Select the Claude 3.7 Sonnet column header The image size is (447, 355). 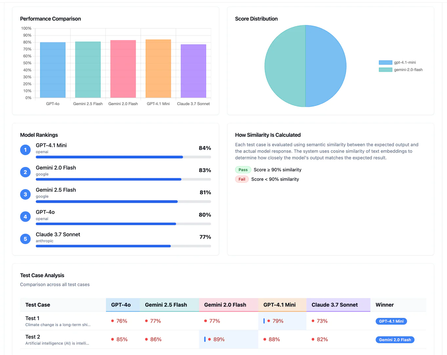(x=335, y=305)
